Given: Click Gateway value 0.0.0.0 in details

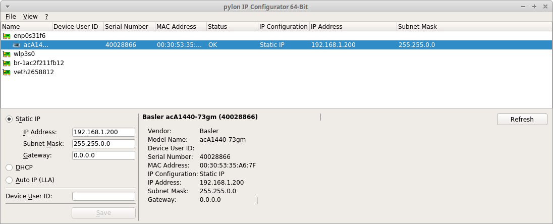Looking at the screenshot, I should click(x=210, y=200).
